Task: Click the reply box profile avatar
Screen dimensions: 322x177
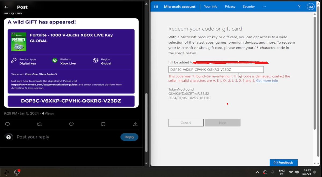Action: point(8,137)
